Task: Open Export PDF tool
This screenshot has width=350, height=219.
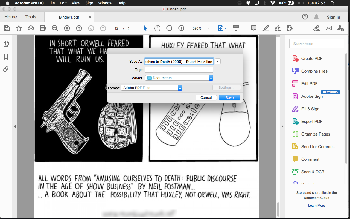Action: [x=311, y=122]
